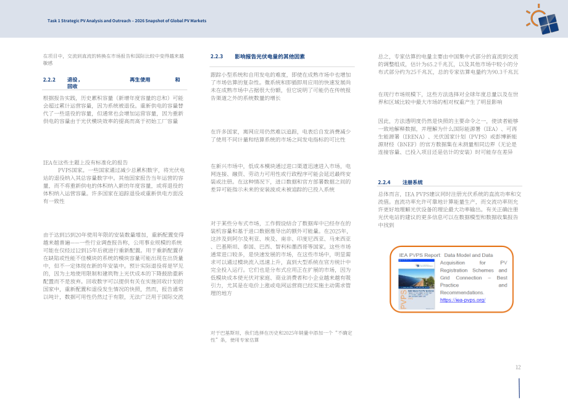
Task: Click the 'Grid Connection – Best' line
Action: pyautogui.click(x=474, y=278)
